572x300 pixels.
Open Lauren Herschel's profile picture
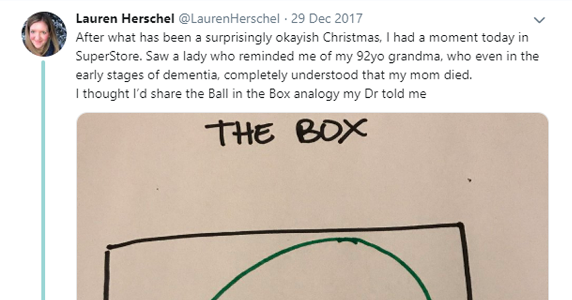[x=44, y=32]
